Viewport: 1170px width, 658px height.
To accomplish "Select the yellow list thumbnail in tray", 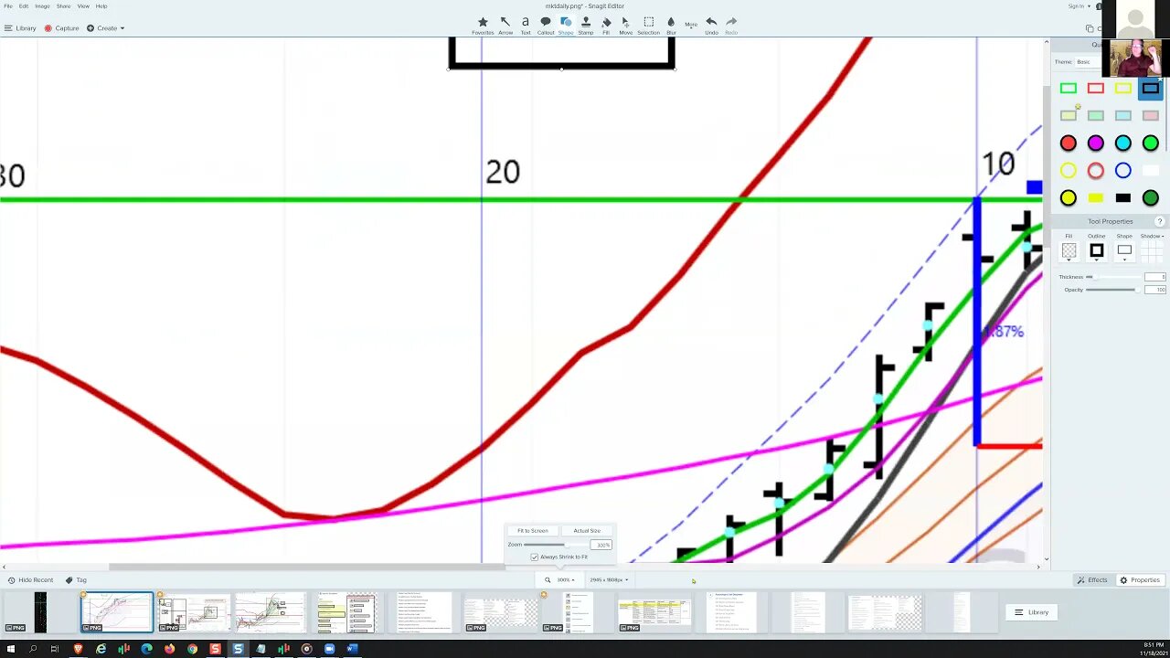I will [346, 612].
